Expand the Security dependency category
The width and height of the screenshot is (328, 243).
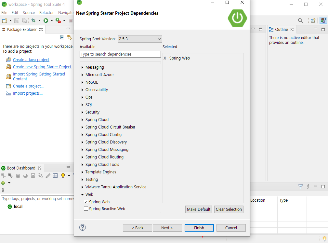(x=83, y=112)
